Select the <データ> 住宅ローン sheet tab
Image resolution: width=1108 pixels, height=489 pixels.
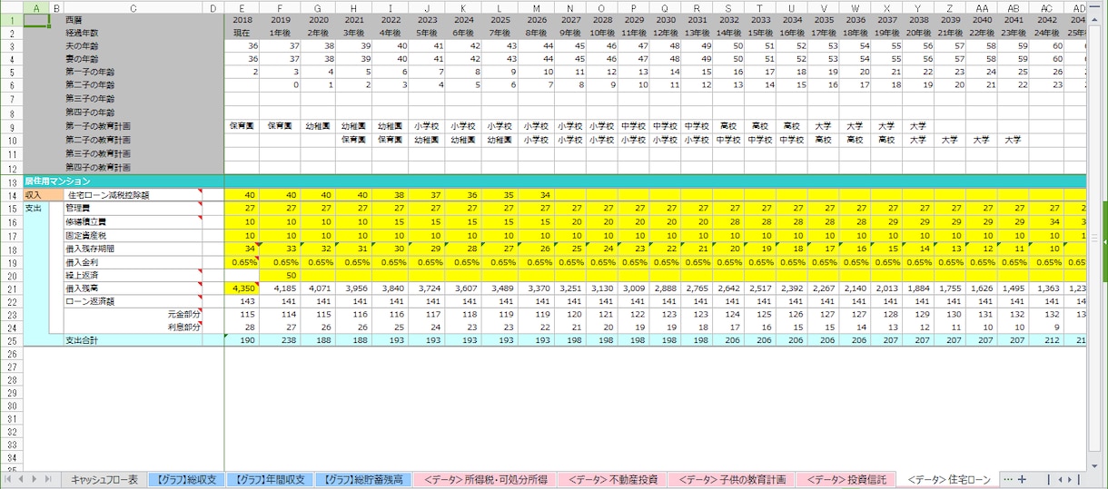948,479
